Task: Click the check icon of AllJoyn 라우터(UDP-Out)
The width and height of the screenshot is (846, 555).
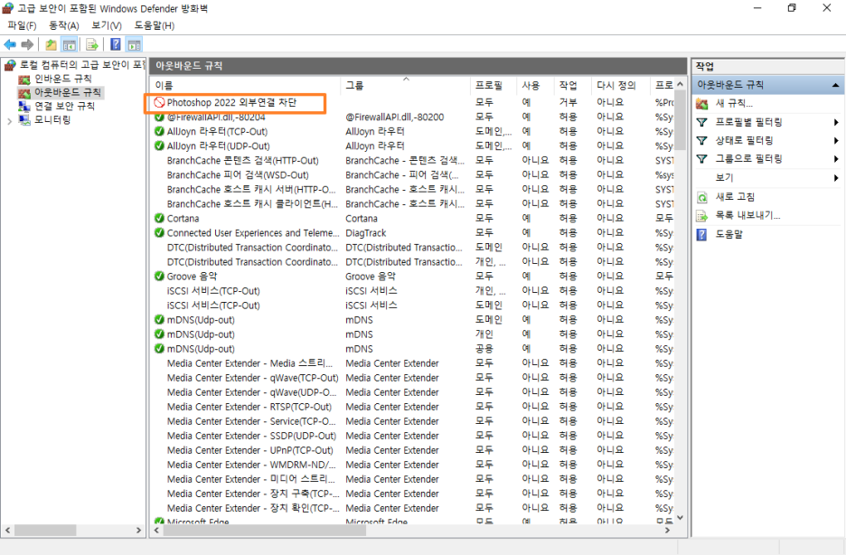Action: (x=159, y=146)
